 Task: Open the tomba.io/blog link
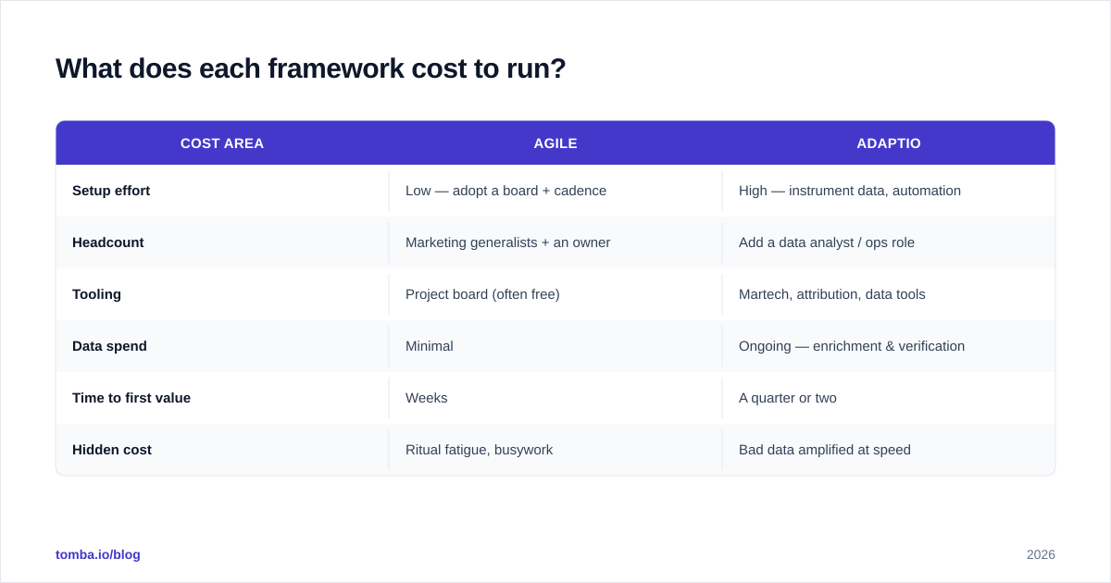(98, 554)
